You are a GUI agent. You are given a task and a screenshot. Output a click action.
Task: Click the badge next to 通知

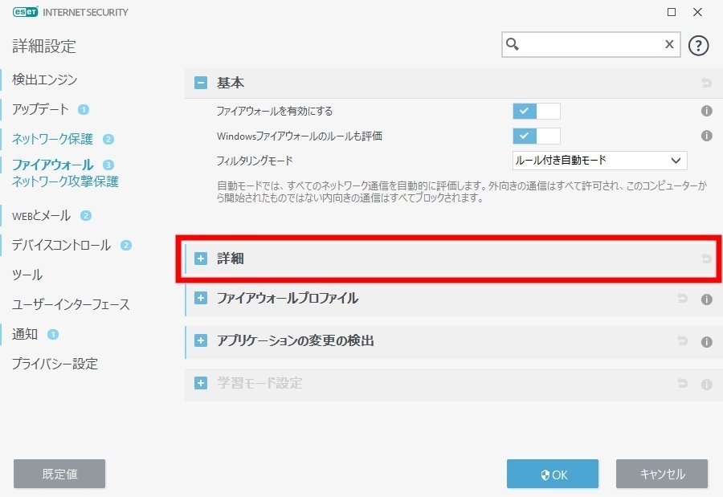[53, 334]
